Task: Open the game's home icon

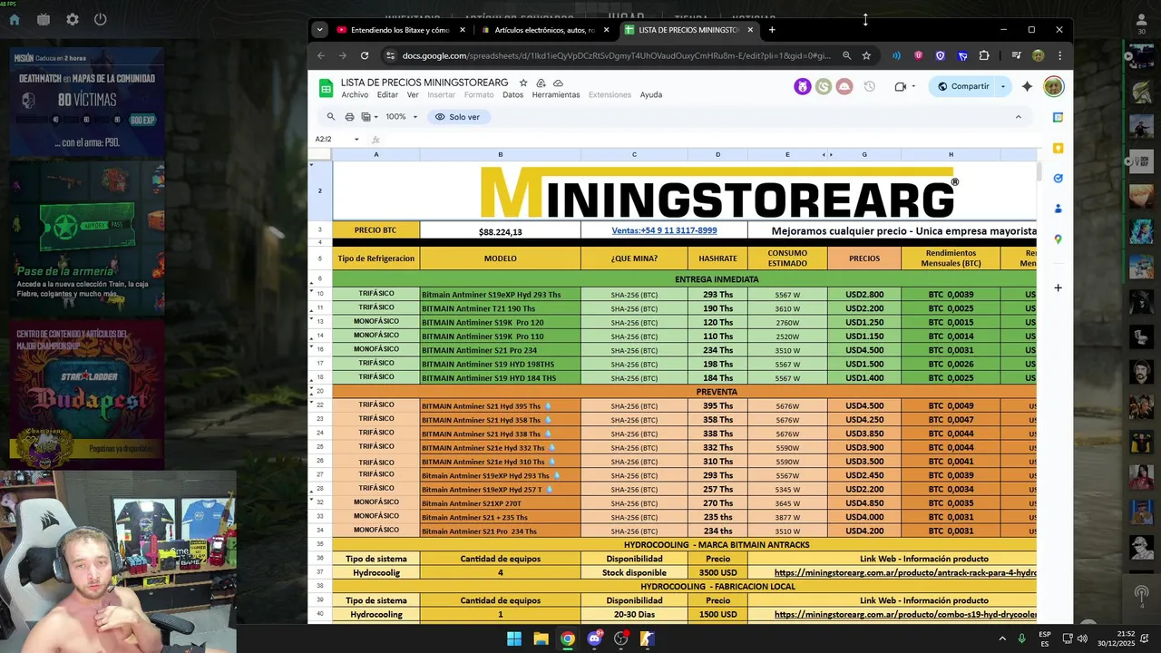Action: [x=15, y=19]
